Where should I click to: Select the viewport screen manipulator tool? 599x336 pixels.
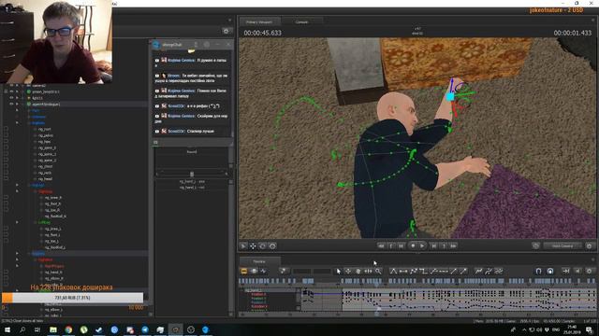(272, 246)
